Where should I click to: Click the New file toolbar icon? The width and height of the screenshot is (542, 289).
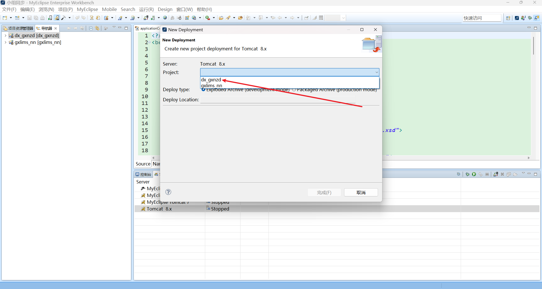(x=5, y=18)
